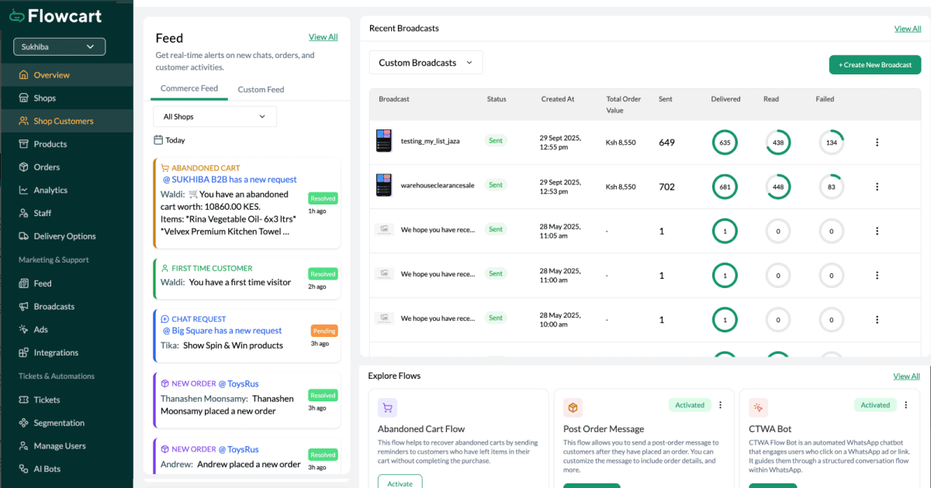Open the Sukhiba account dropdown
This screenshot has width=931, height=488.
60,47
